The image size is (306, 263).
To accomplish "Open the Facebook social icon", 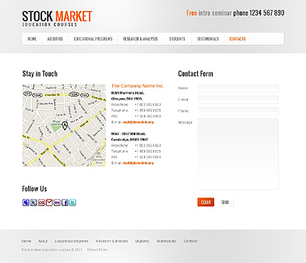I will point(65,203).
